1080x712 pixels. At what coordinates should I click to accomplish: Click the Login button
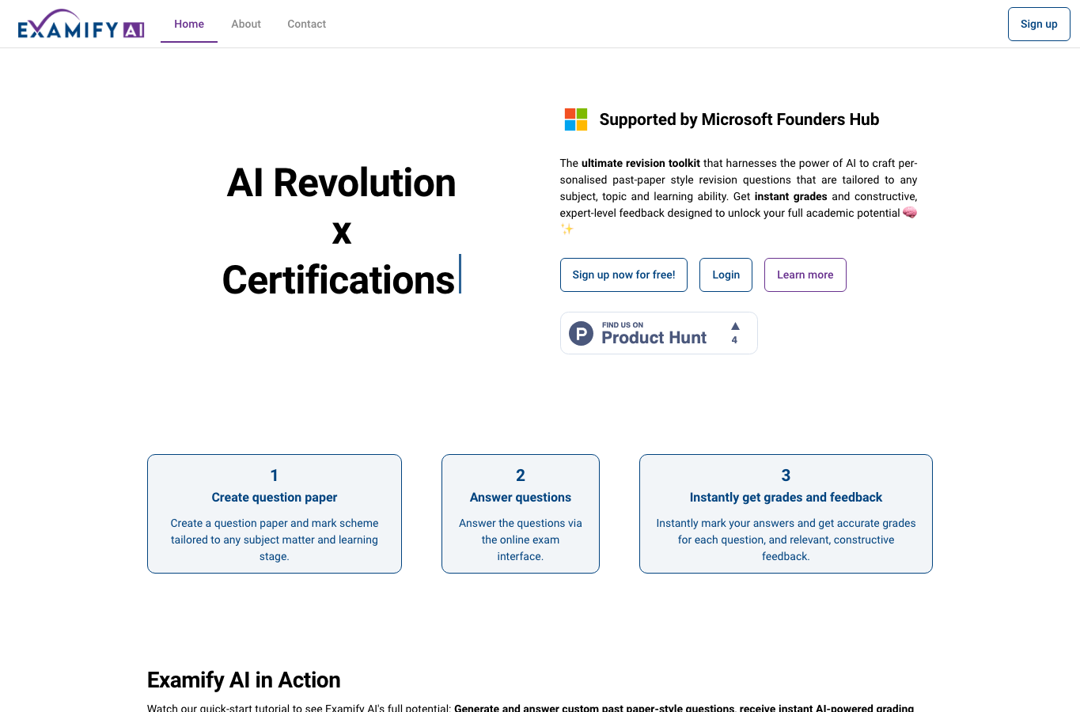pyautogui.click(x=726, y=275)
